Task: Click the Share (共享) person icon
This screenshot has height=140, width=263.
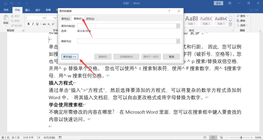Action: [251, 10]
